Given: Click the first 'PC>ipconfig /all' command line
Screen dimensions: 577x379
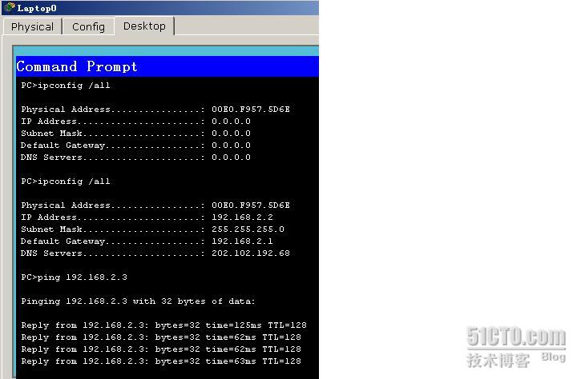Looking at the screenshot, I should click(66, 86).
